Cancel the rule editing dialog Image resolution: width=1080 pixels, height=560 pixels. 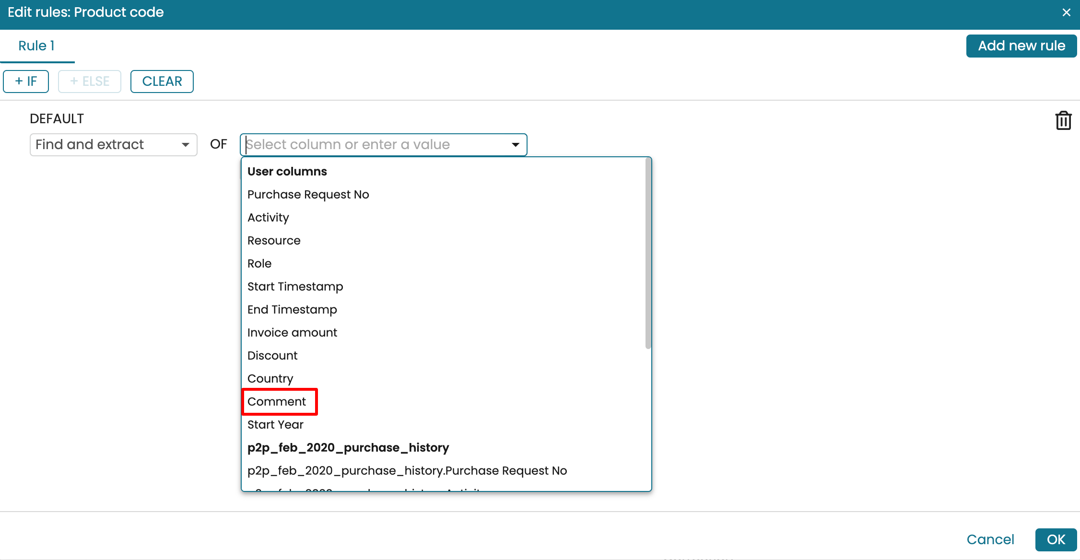click(990, 540)
